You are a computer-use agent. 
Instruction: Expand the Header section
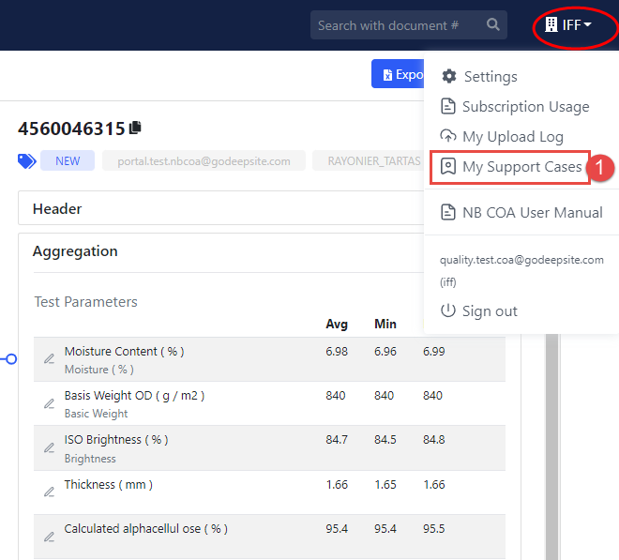[x=57, y=208]
